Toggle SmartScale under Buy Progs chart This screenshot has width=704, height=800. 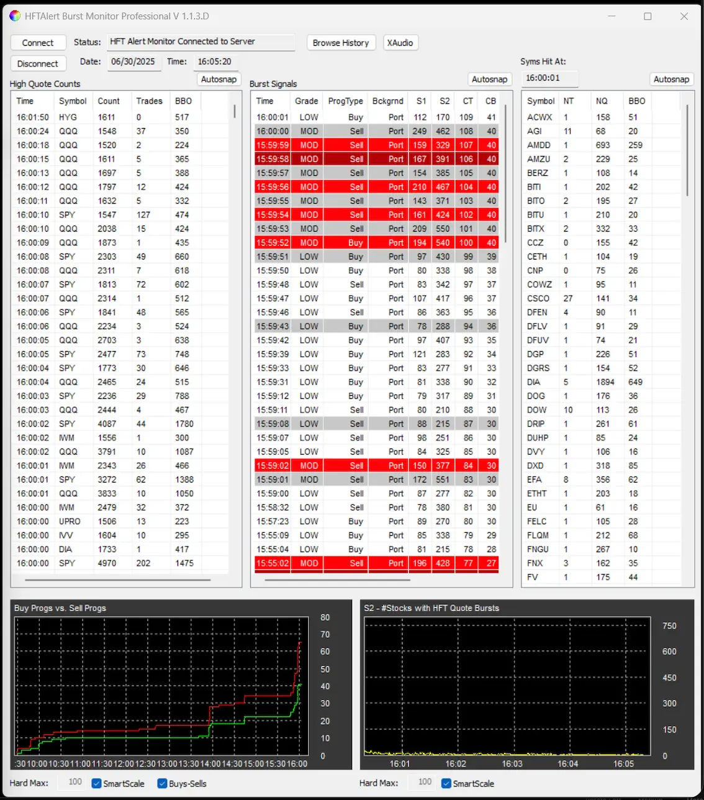pyautogui.click(x=97, y=783)
